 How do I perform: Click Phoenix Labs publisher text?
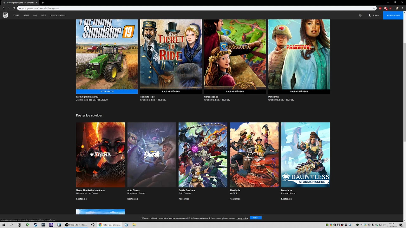pos(288,193)
